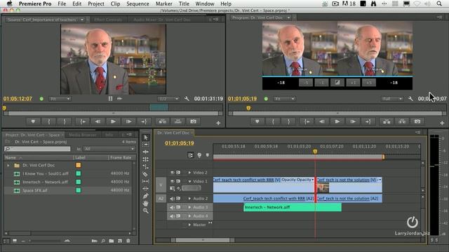Export frame from Source monitor
449x252 pixels.
tap(194, 122)
